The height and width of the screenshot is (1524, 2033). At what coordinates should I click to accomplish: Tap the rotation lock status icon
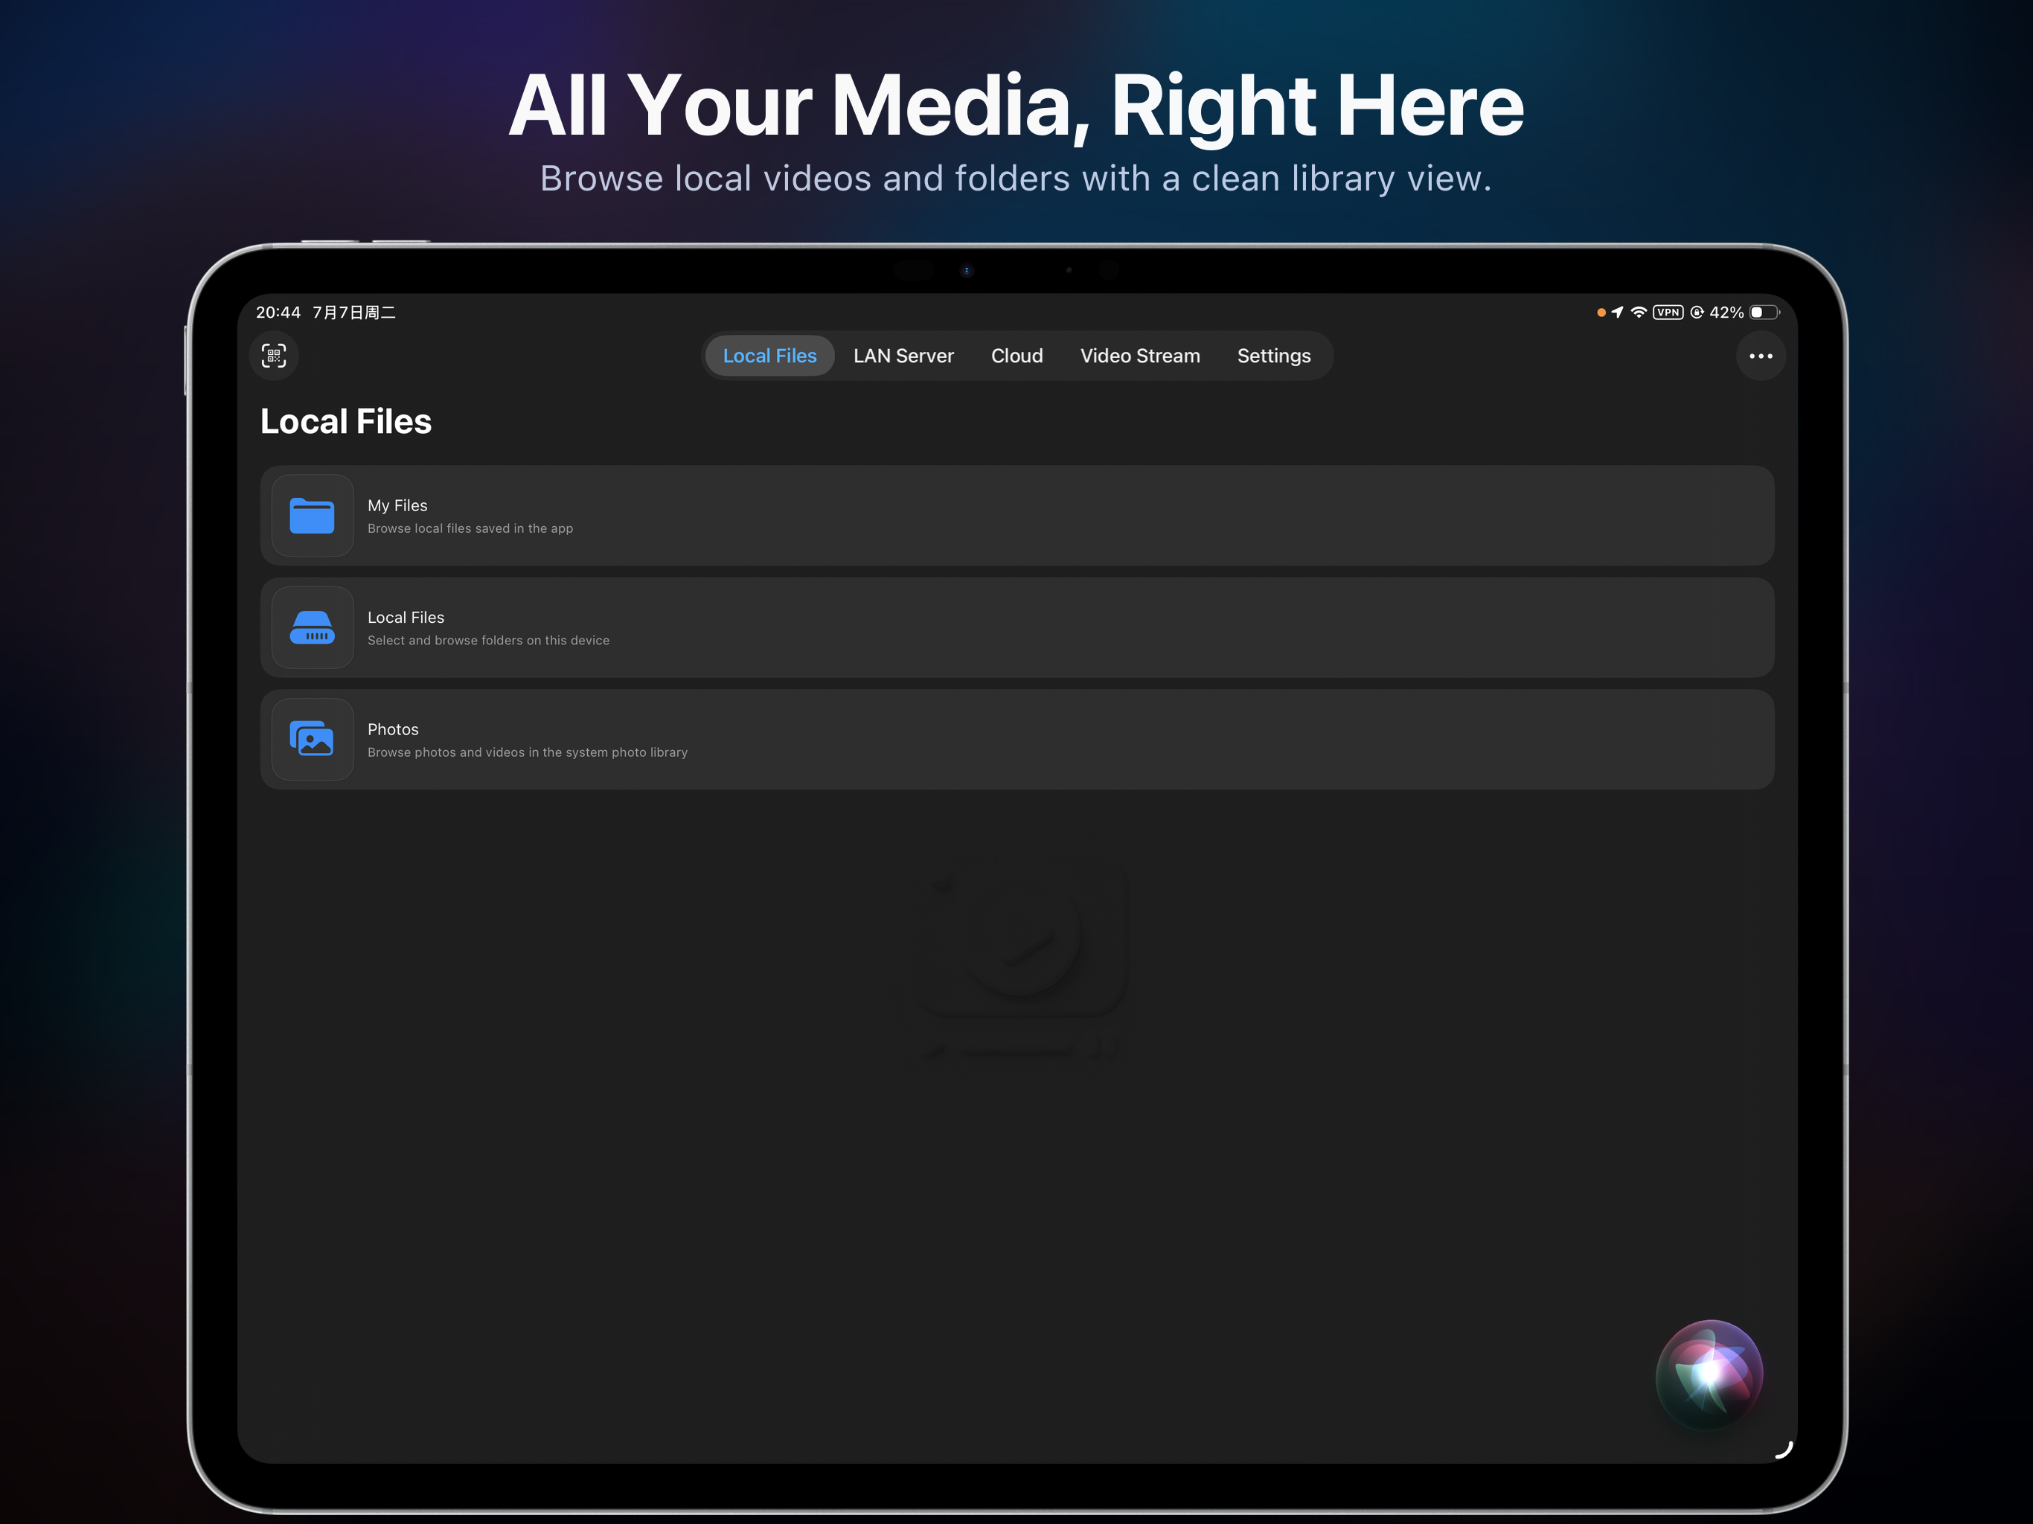pos(1697,313)
